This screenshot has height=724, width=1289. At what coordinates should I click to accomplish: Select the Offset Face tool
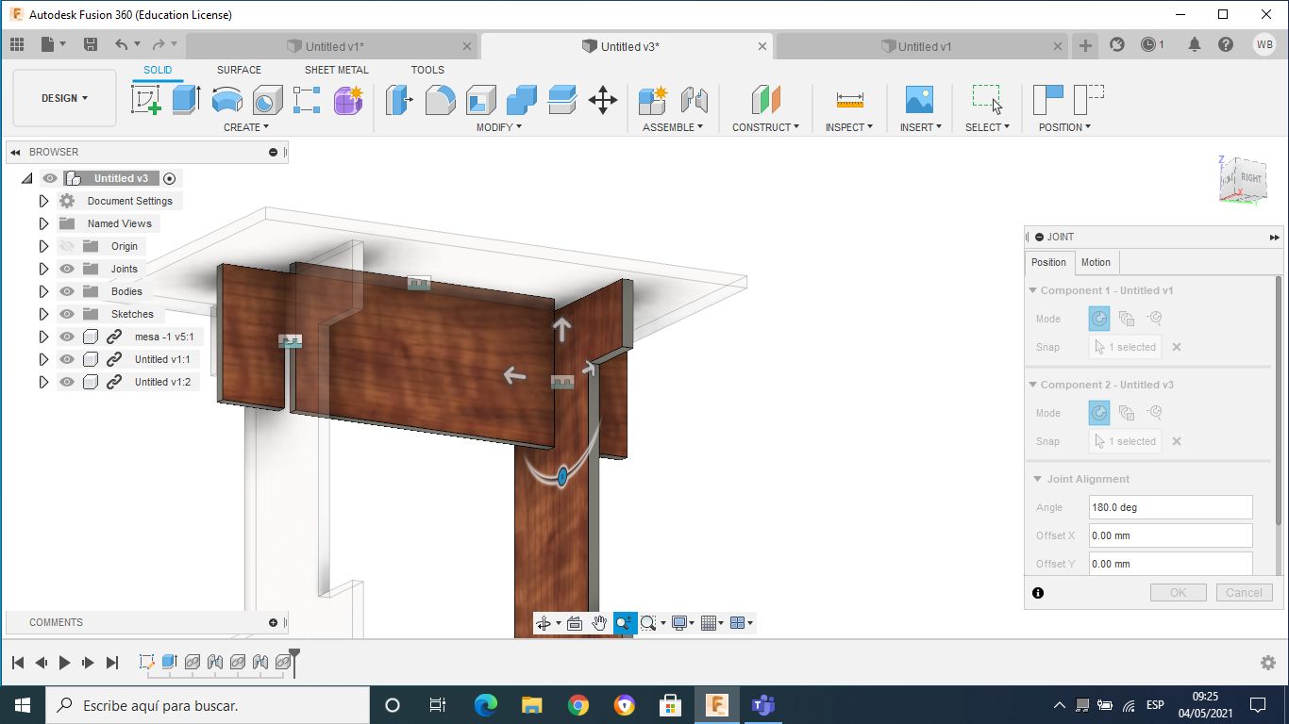point(562,99)
